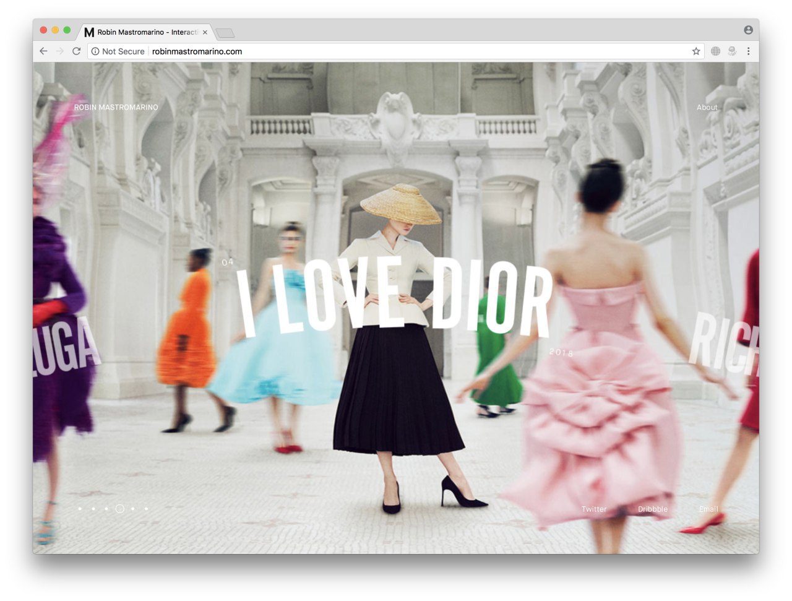The image size is (792, 601).
Task: Click the Not Secure label text
Action: click(x=123, y=51)
